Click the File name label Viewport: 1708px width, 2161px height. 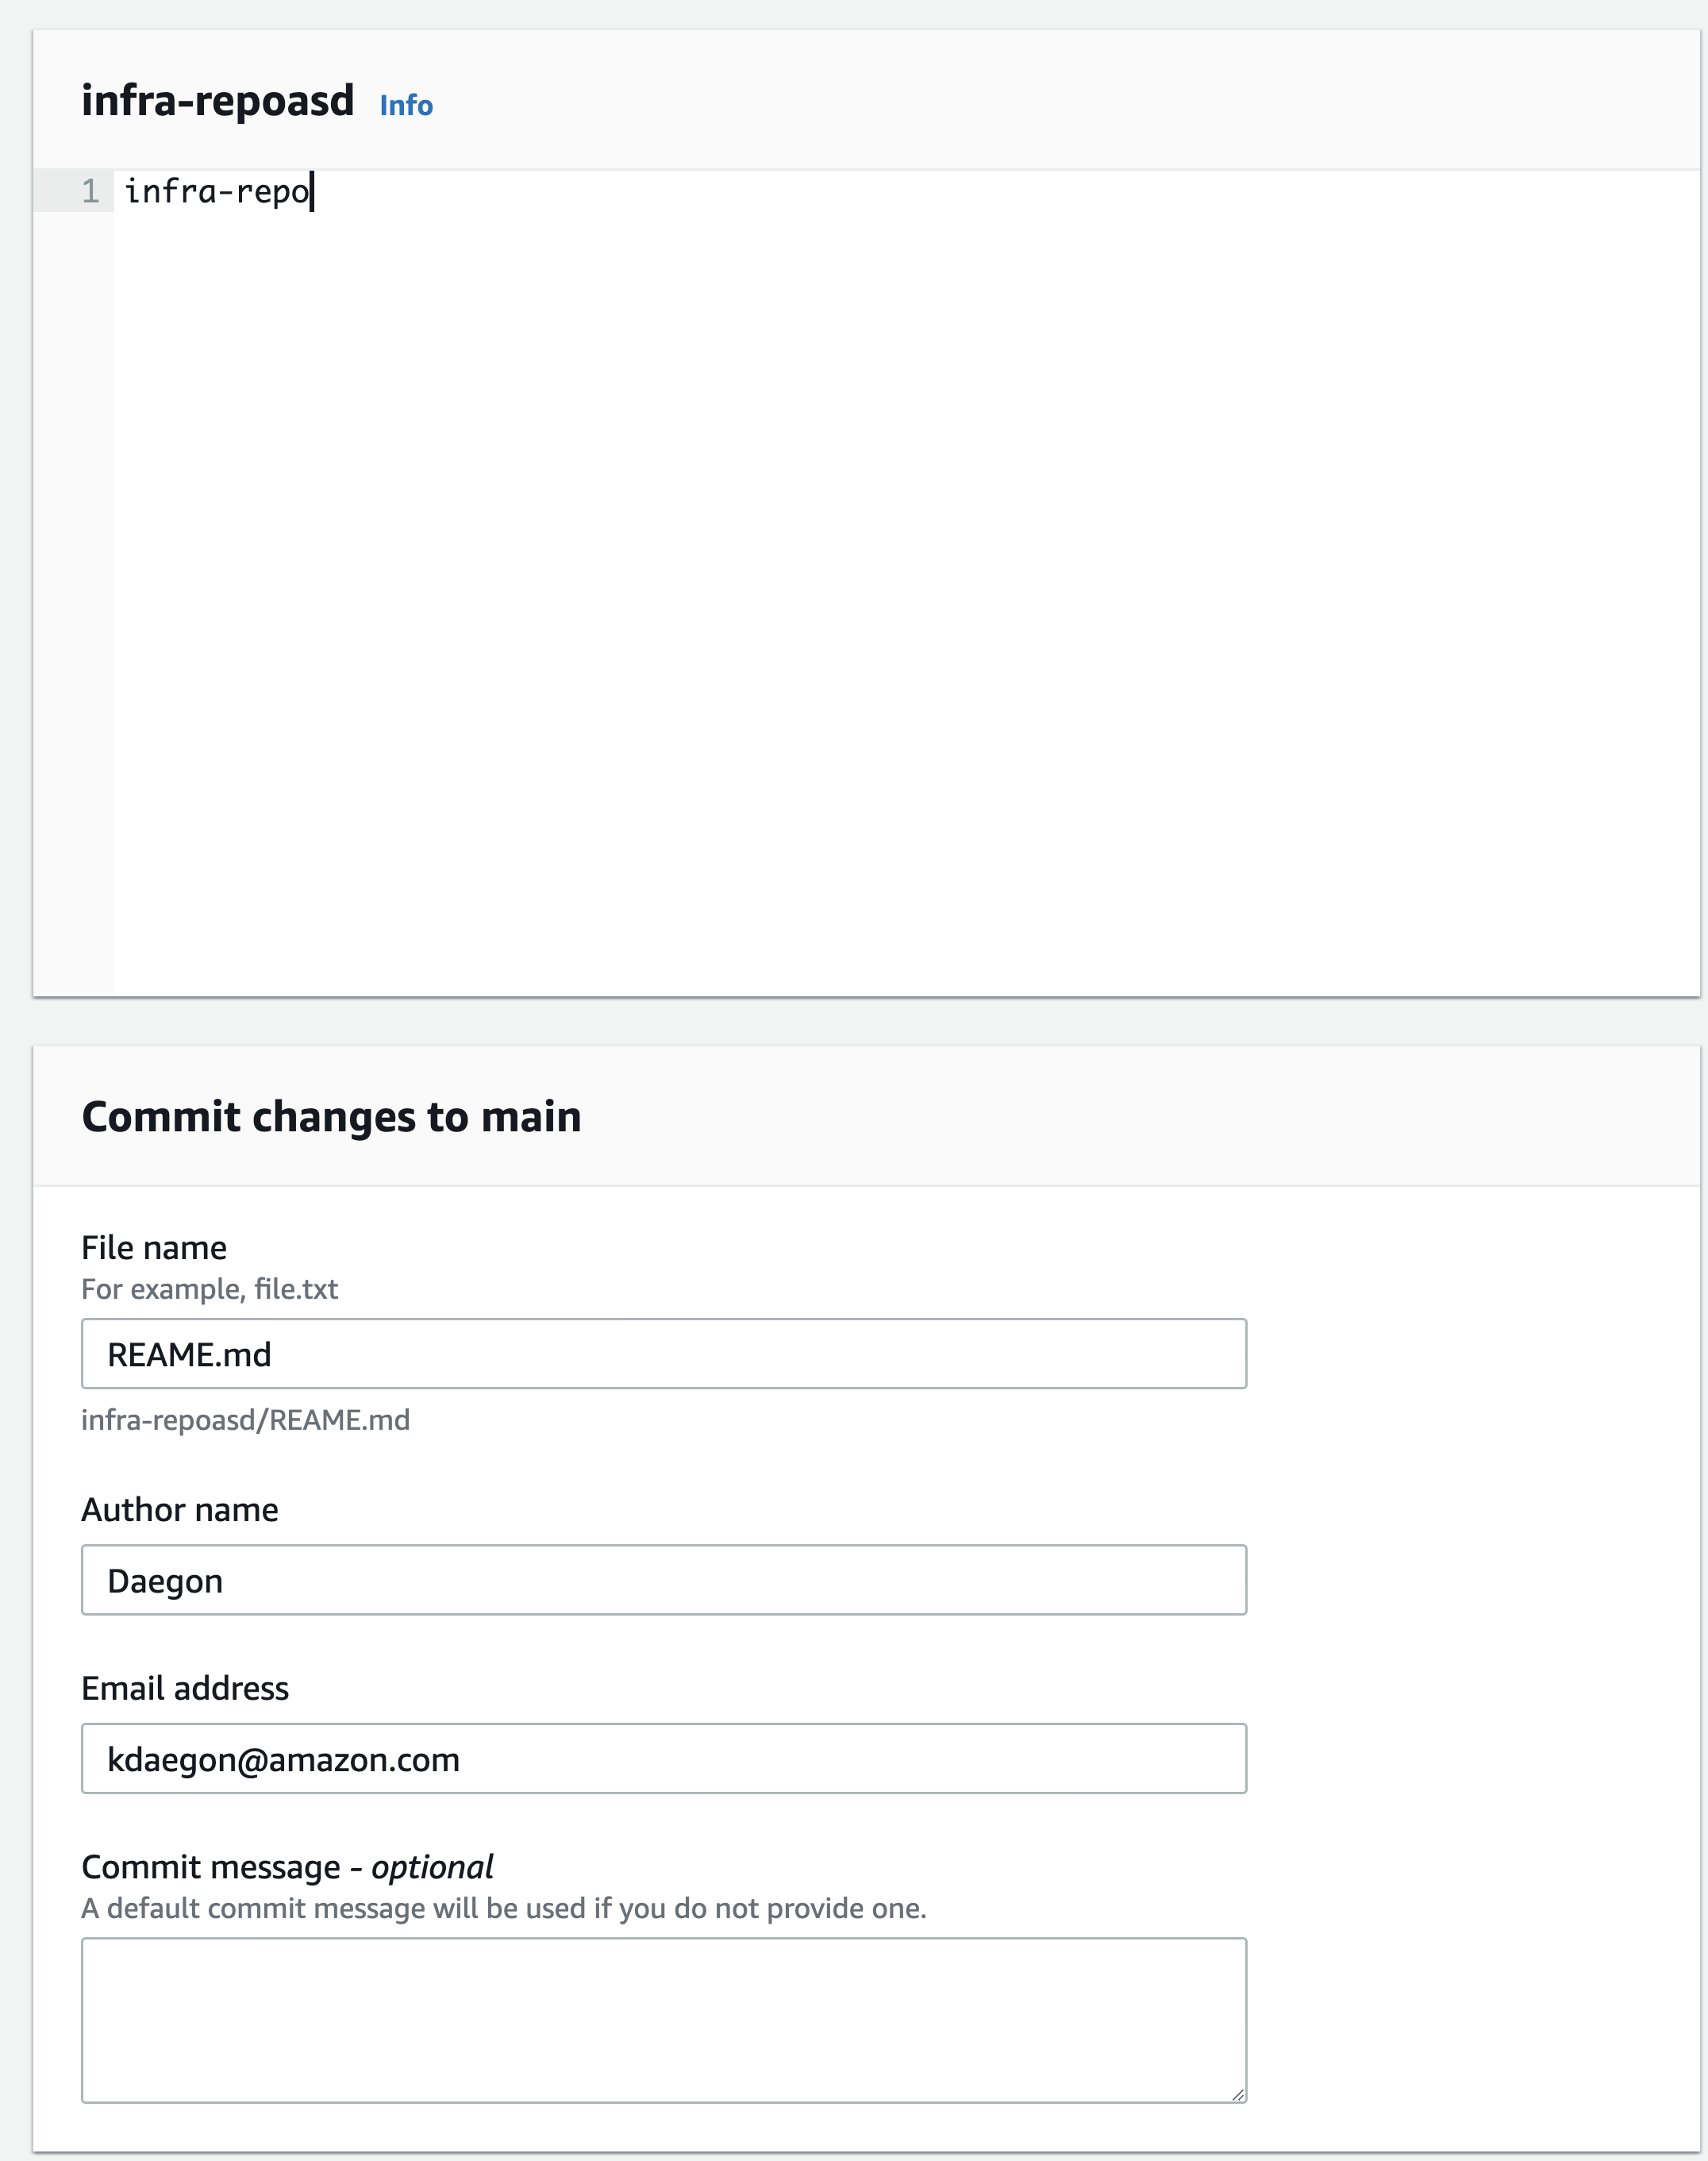[x=154, y=1247]
